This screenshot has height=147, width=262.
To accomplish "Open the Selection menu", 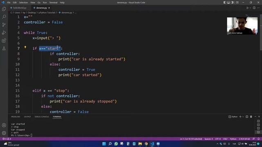I will pos(23,2).
